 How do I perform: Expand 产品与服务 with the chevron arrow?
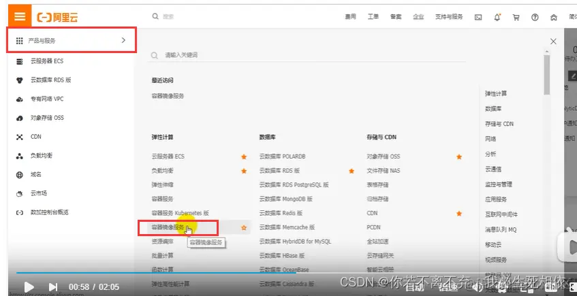124,40
